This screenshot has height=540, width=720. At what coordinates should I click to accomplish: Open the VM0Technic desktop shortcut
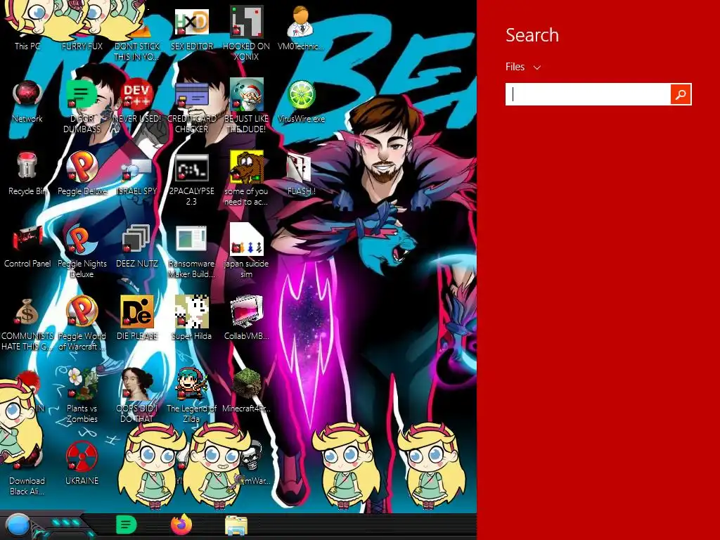[300, 22]
